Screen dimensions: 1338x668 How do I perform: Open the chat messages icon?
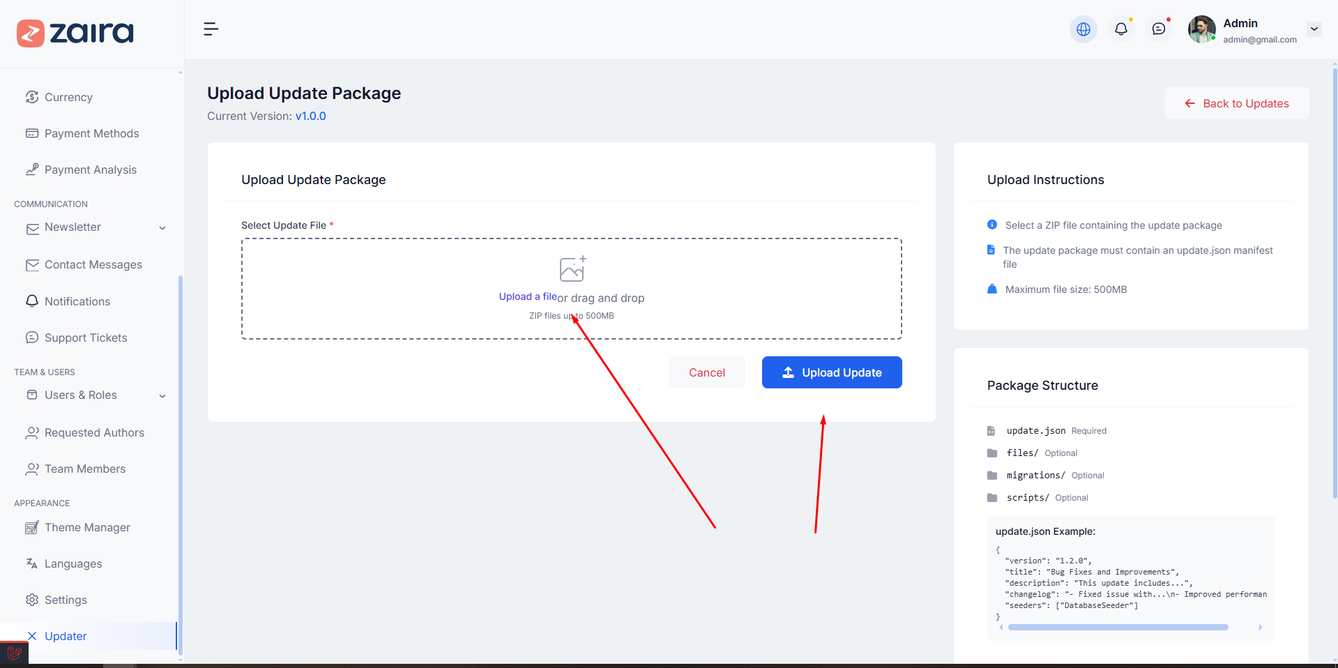coord(1158,29)
